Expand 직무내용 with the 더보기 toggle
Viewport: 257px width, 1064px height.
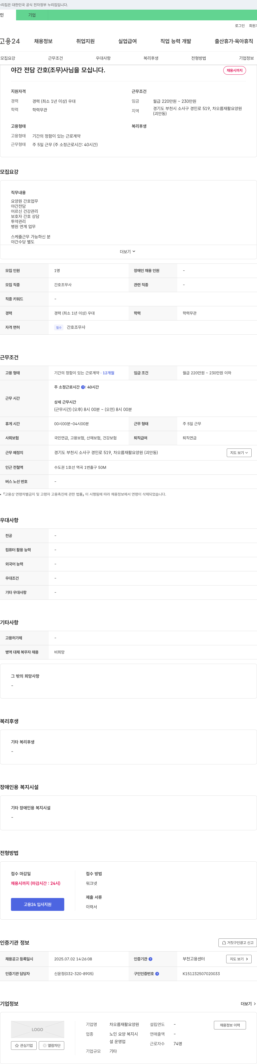coord(128,252)
